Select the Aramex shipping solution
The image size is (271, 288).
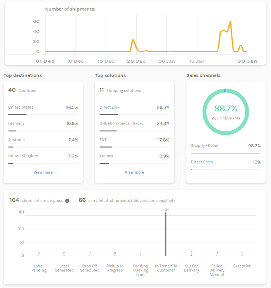[x=134, y=158]
